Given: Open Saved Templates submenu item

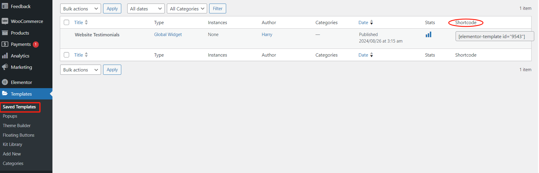Looking at the screenshot, I should 19,107.
